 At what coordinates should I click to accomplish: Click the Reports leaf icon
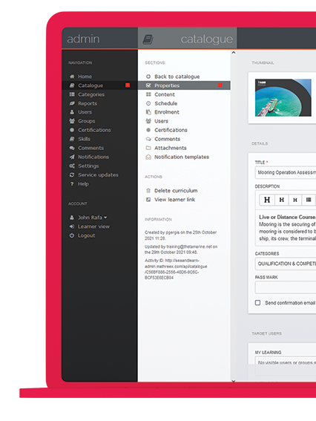pyautogui.click(x=72, y=103)
